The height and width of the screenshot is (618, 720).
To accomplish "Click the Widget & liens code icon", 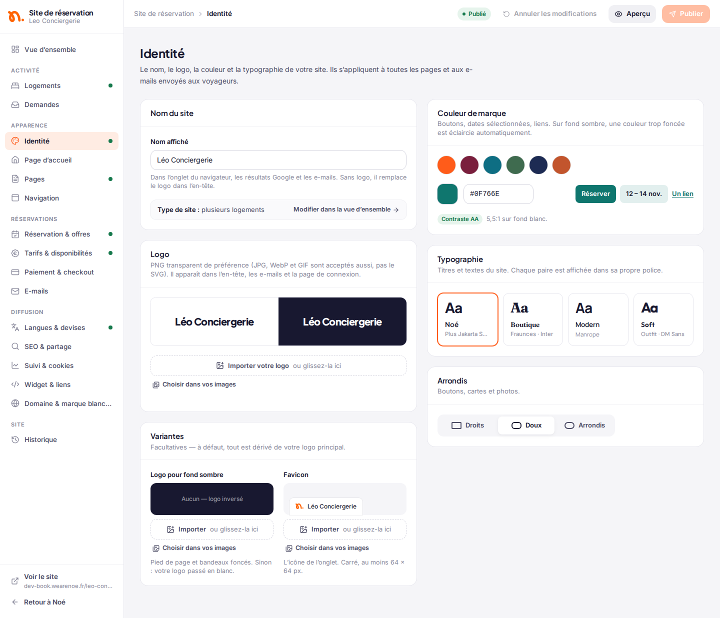I will [15, 384].
